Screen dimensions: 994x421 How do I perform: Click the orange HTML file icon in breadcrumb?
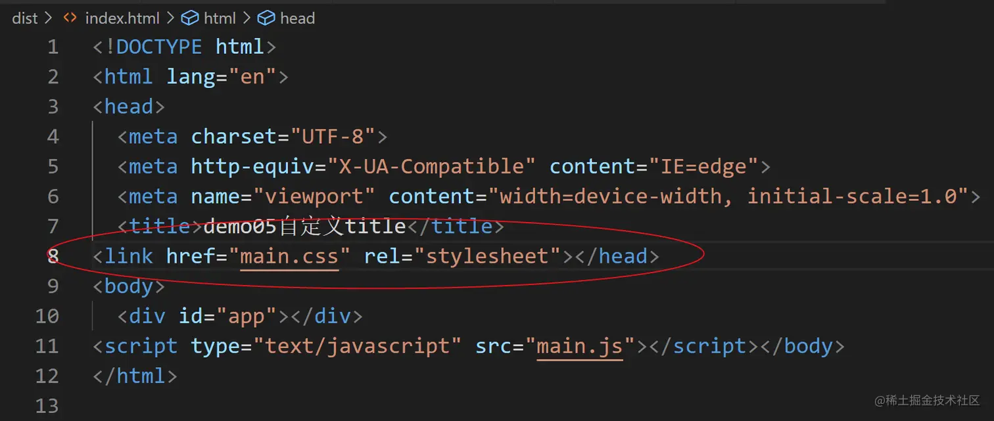(x=70, y=18)
